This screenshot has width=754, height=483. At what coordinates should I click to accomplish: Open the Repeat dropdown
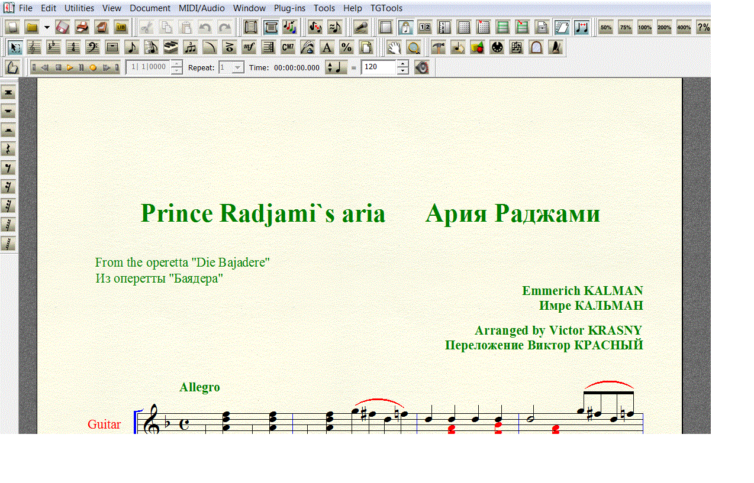[237, 67]
